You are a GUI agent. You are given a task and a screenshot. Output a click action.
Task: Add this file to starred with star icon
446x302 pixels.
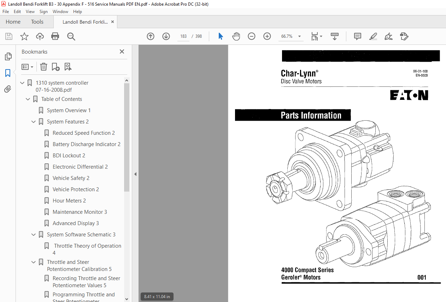click(24, 36)
